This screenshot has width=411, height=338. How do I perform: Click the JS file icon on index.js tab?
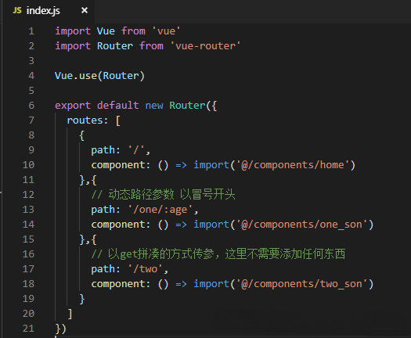(17, 10)
